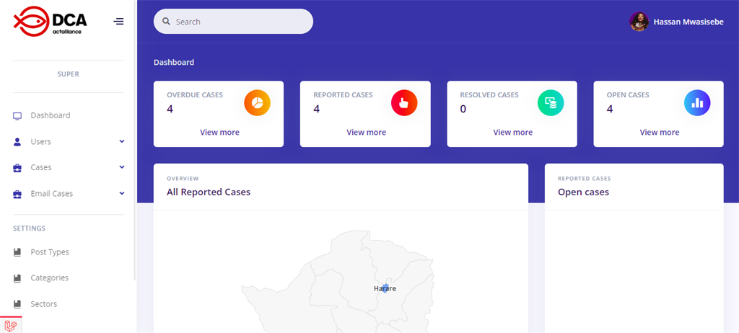View more Open Cases

(x=660, y=133)
